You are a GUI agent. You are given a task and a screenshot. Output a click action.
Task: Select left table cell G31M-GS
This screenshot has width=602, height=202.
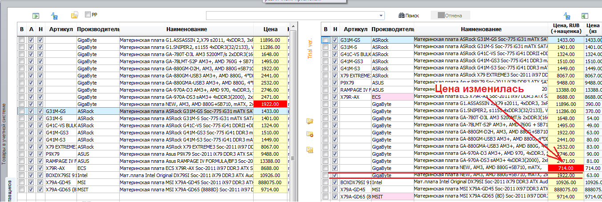pos(61,111)
